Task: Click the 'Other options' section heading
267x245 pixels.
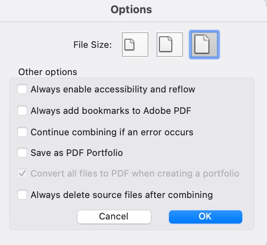Action: [x=48, y=72]
